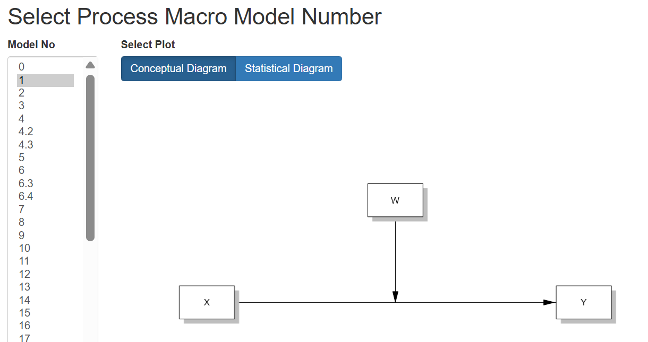The height and width of the screenshot is (342, 648).
Task: Select model number 16
Action: pos(24,326)
